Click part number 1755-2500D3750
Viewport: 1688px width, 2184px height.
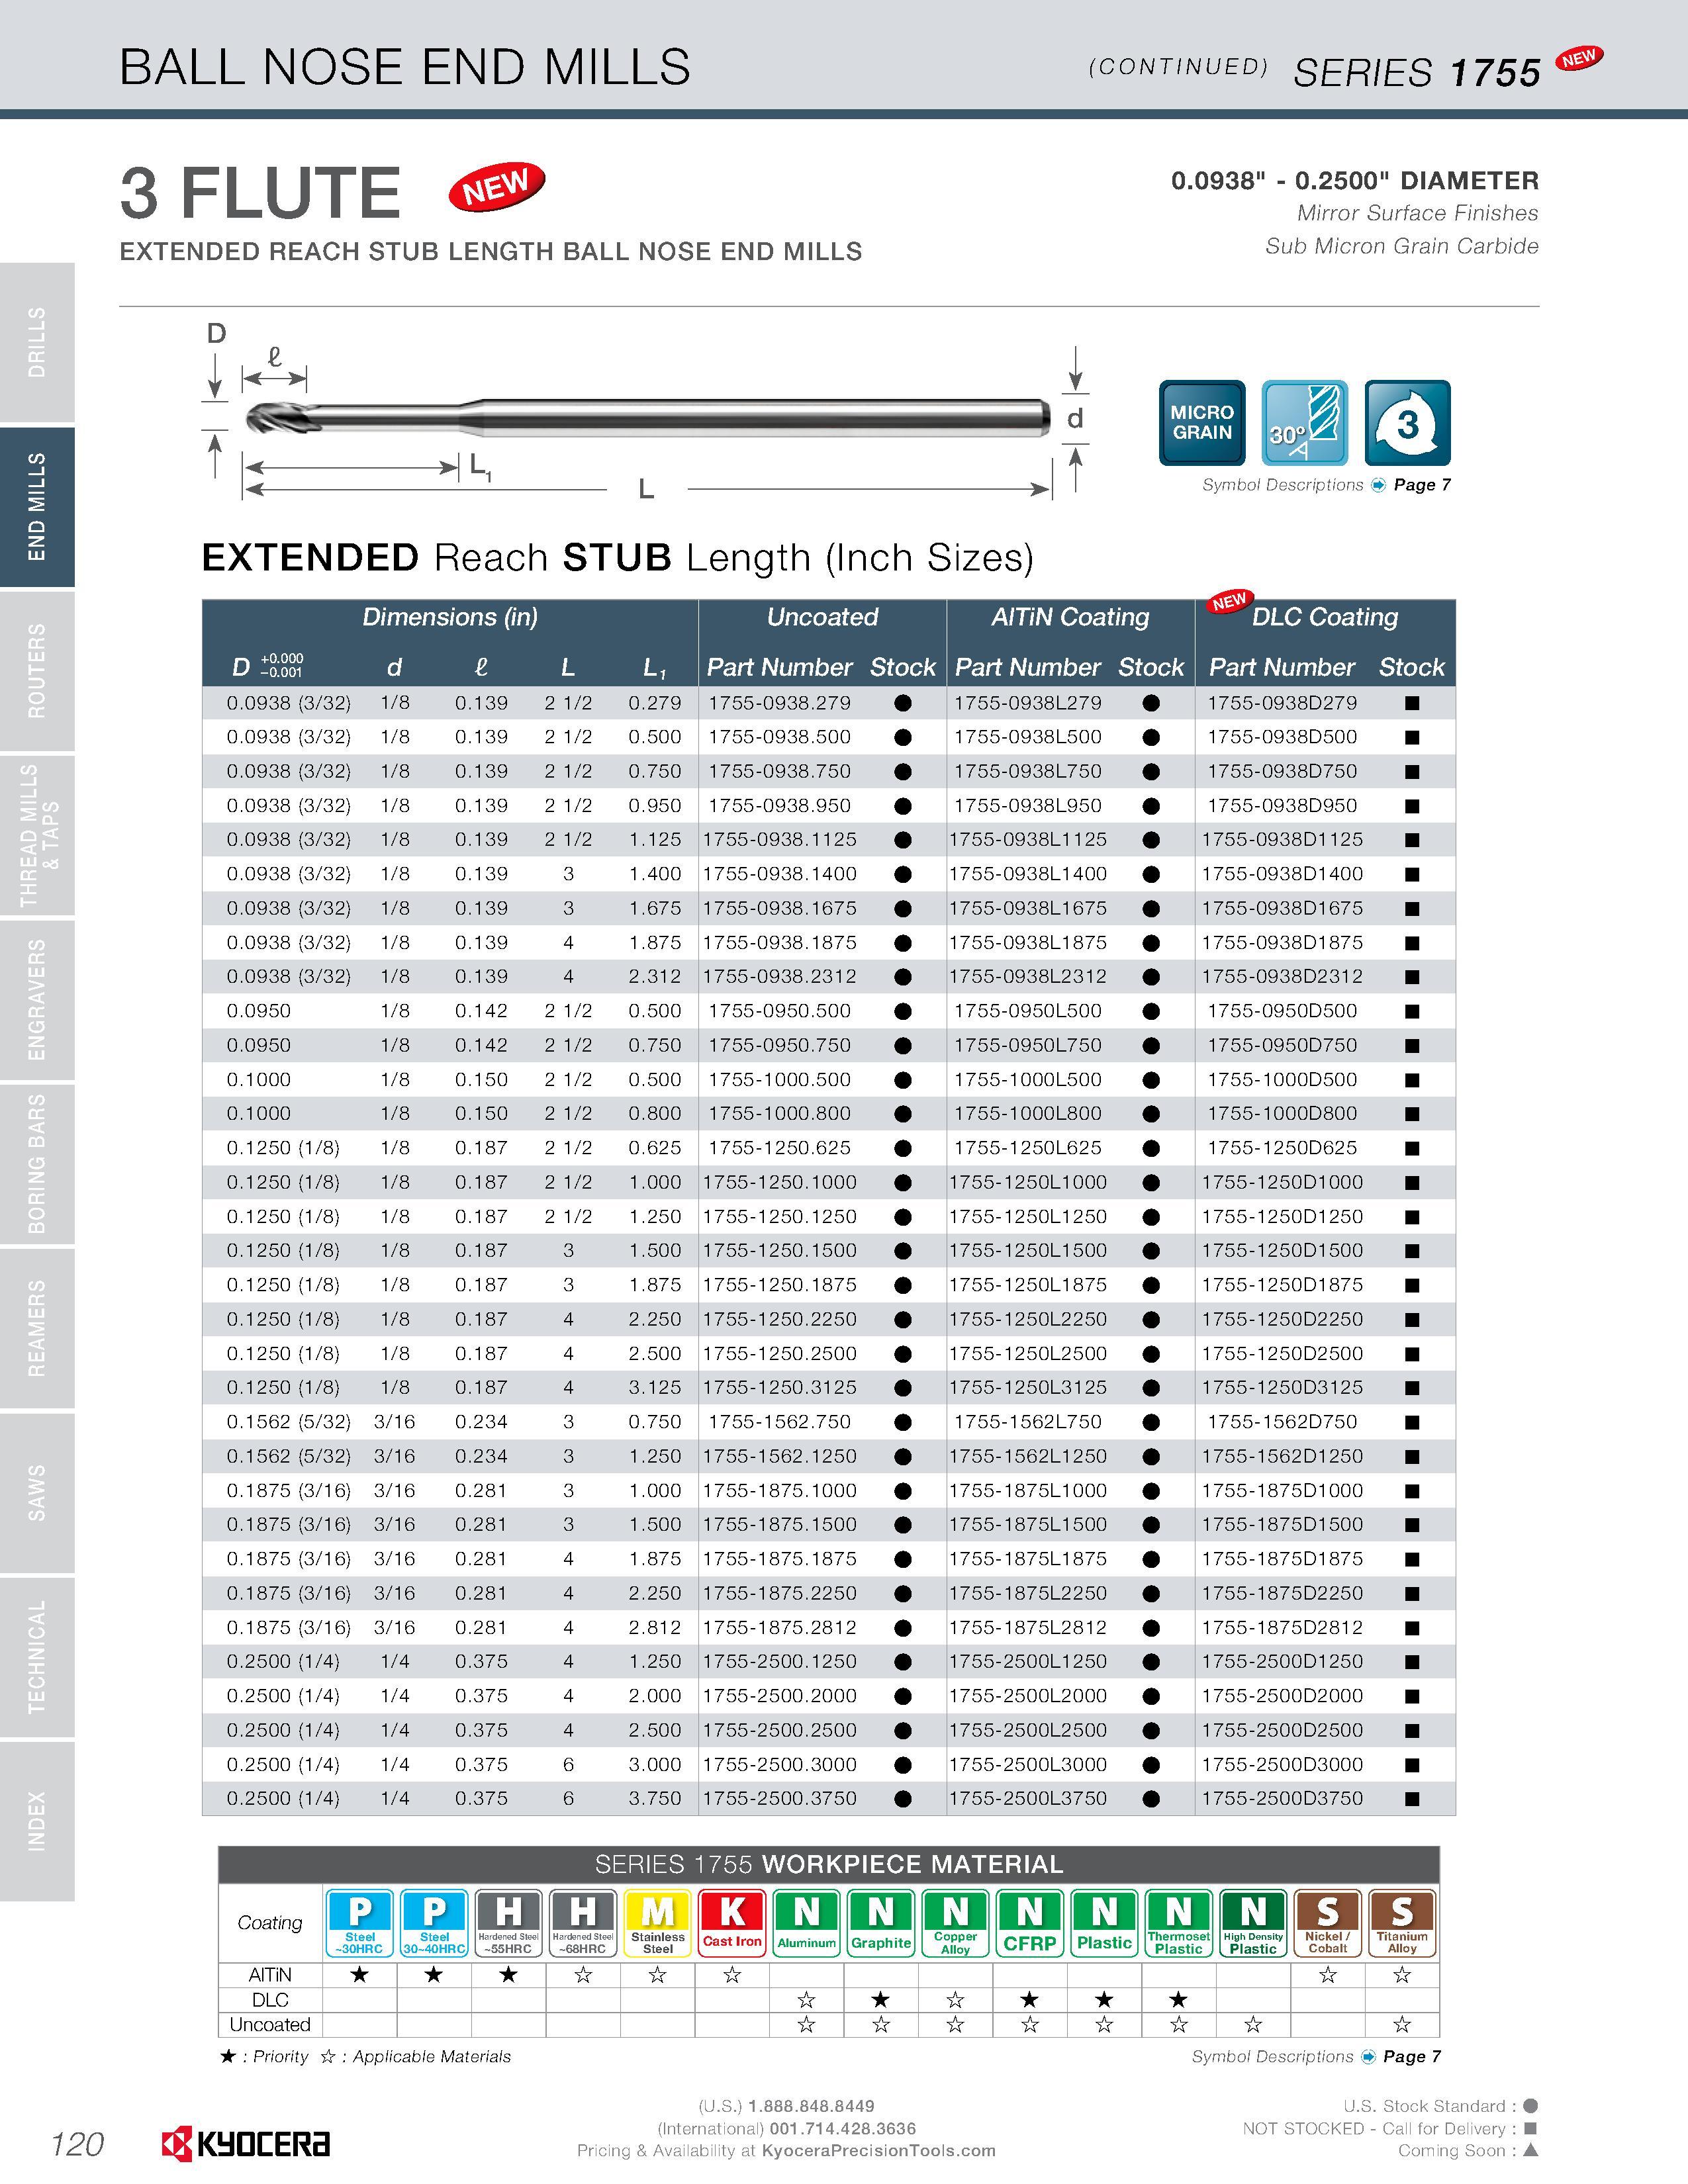click(1282, 1798)
